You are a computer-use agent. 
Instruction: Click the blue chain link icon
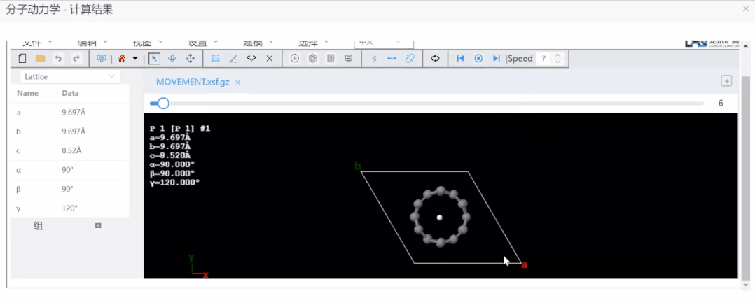tap(410, 59)
